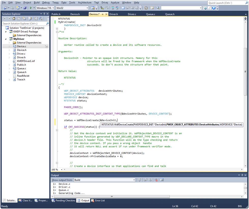Click the magnifier icon in the Search Solution Explorer box
Image resolution: width=249 pixels, height=209 pixels.
pos(48,24)
